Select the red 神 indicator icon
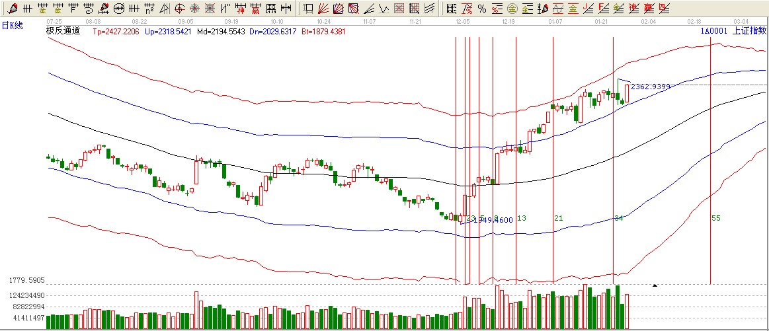Viewport: 769px width, 331px height. pos(240,9)
